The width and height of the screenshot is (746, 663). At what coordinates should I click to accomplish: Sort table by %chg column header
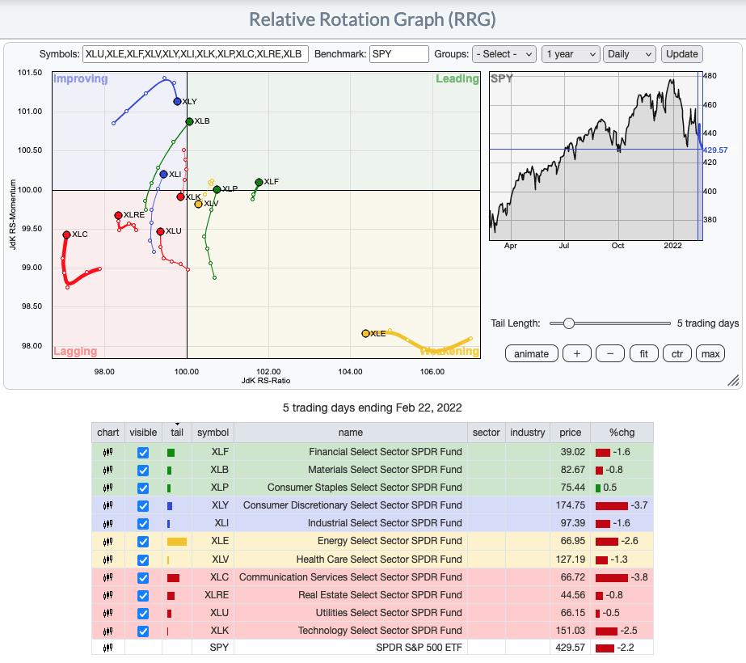click(622, 433)
